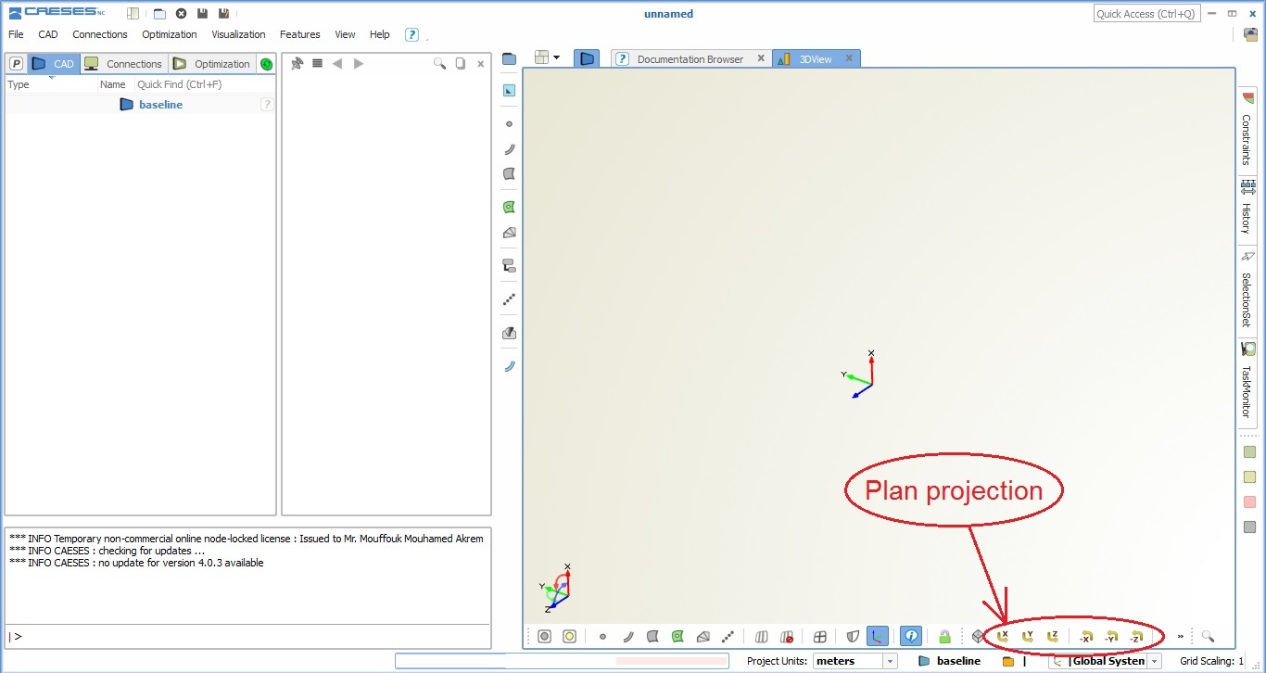
Task: Toggle point visibility in the bottom view toolbar
Action: click(602, 637)
